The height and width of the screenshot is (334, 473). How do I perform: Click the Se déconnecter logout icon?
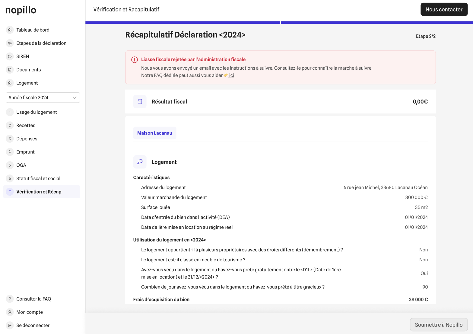10,325
